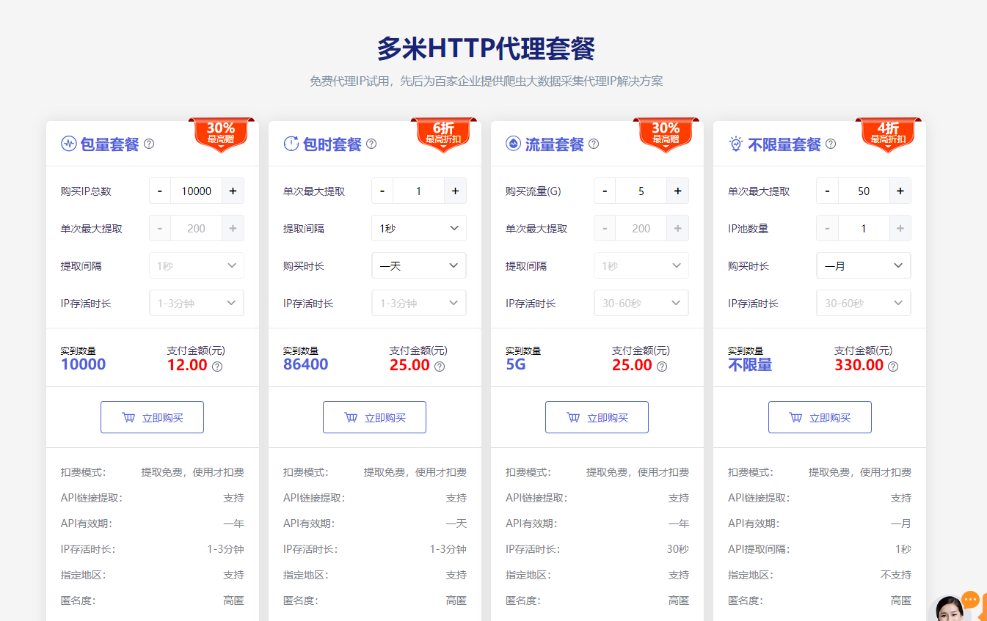Focus IP池数量 input showing 1
Image resolution: width=987 pixels, height=621 pixels.
point(864,228)
